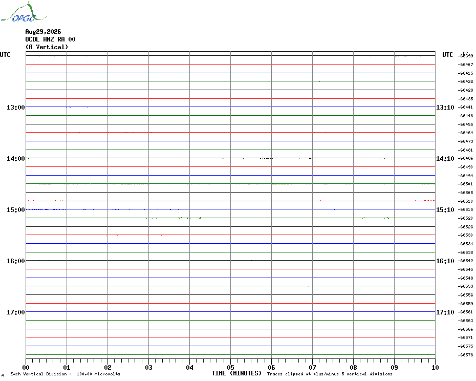
Task: Click the DC offset value -66526
Action: 465,227
